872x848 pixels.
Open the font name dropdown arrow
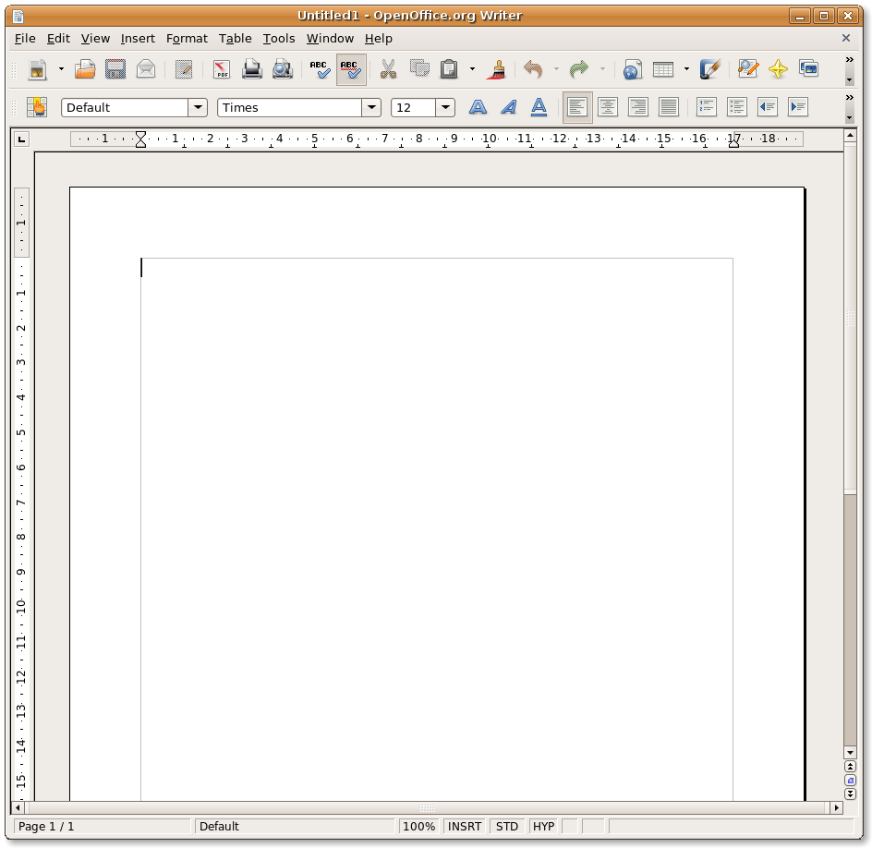(x=371, y=107)
